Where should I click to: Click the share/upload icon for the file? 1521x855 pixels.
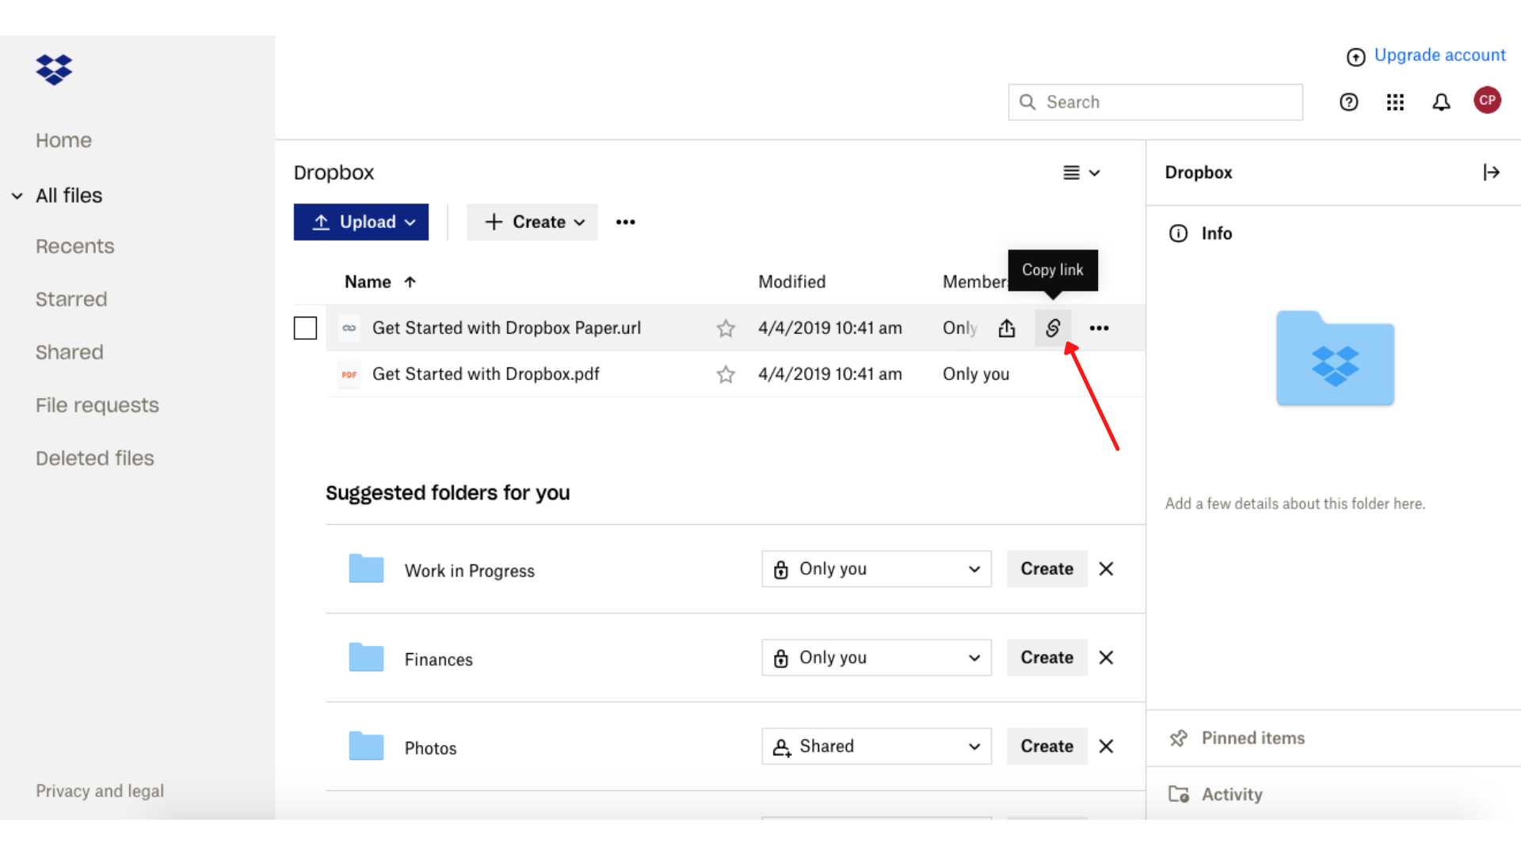[1006, 328]
